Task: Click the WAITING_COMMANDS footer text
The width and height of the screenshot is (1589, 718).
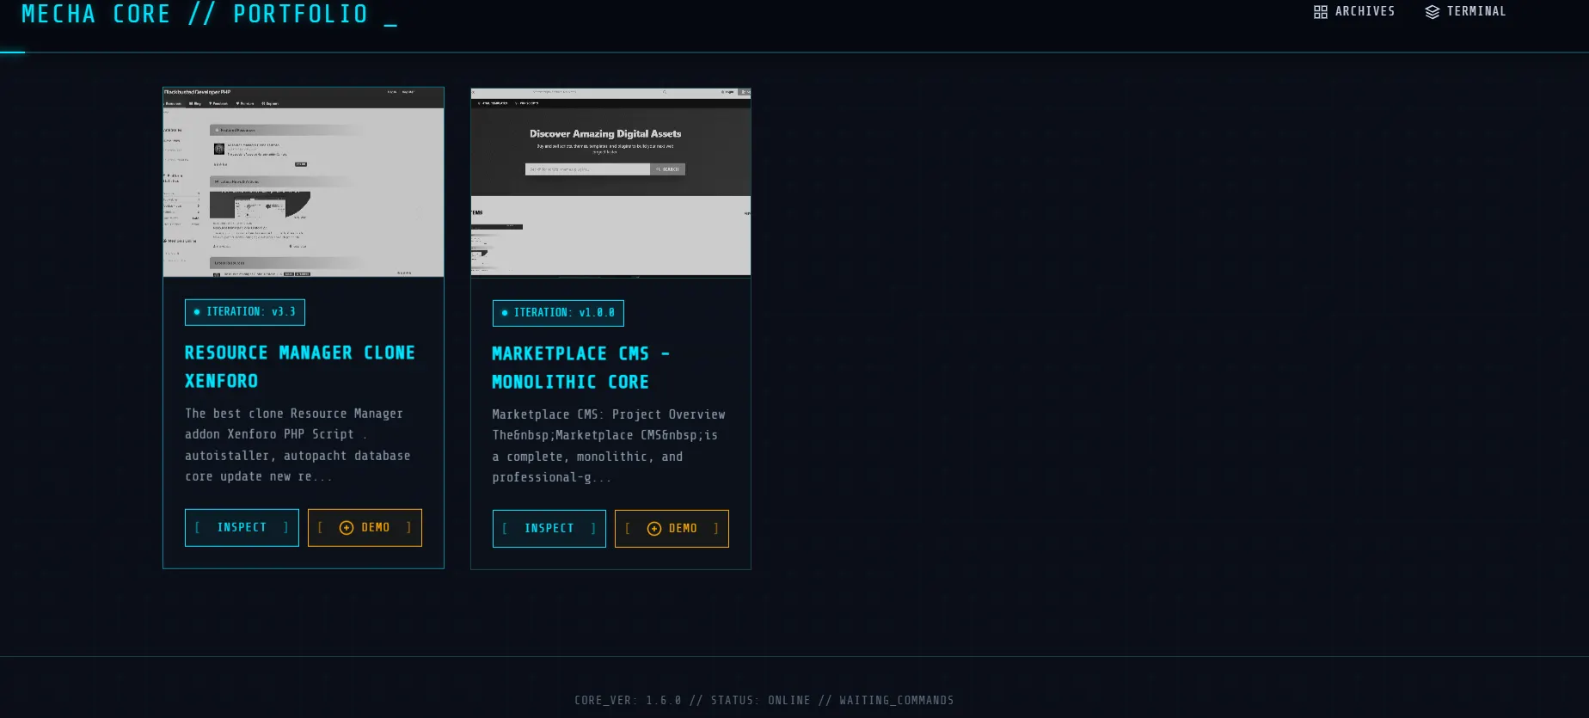Action: click(x=897, y=701)
